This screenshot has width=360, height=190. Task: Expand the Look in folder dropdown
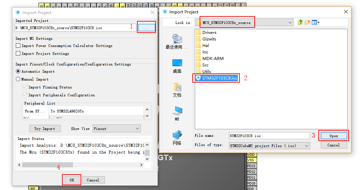[290, 23]
